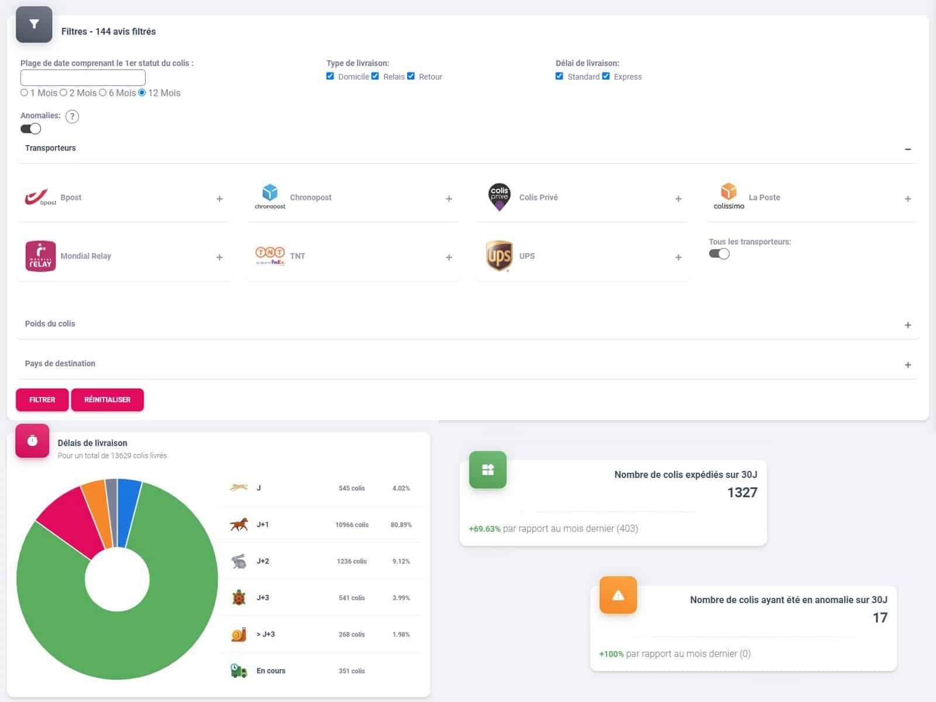936x702 pixels.
Task: Click the Mondial Relay logo
Action: pyautogui.click(x=40, y=256)
